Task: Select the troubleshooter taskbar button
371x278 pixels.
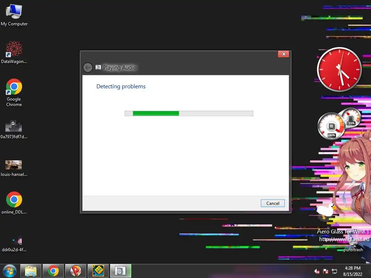Action: click(121, 271)
